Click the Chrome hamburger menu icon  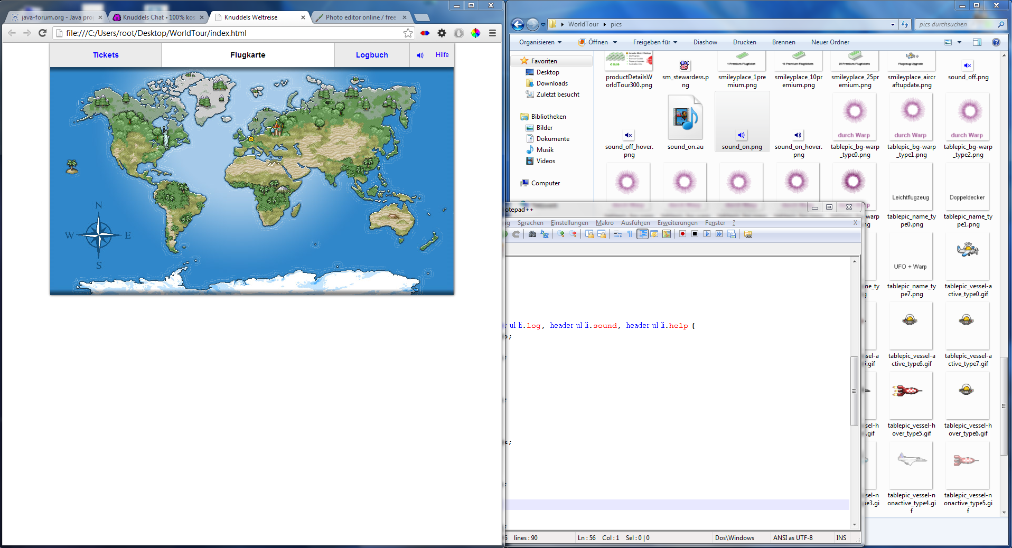tap(492, 33)
